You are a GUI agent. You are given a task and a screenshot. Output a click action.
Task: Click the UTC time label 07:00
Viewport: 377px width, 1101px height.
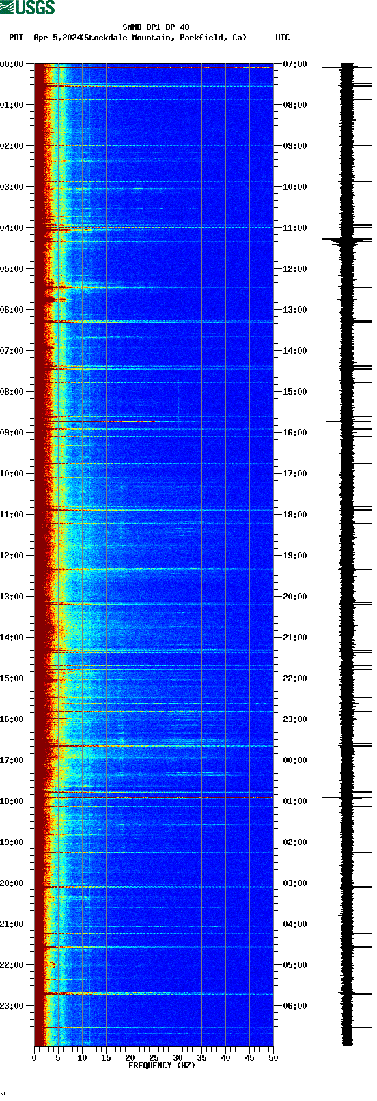pyautogui.click(x=295, y=64)
